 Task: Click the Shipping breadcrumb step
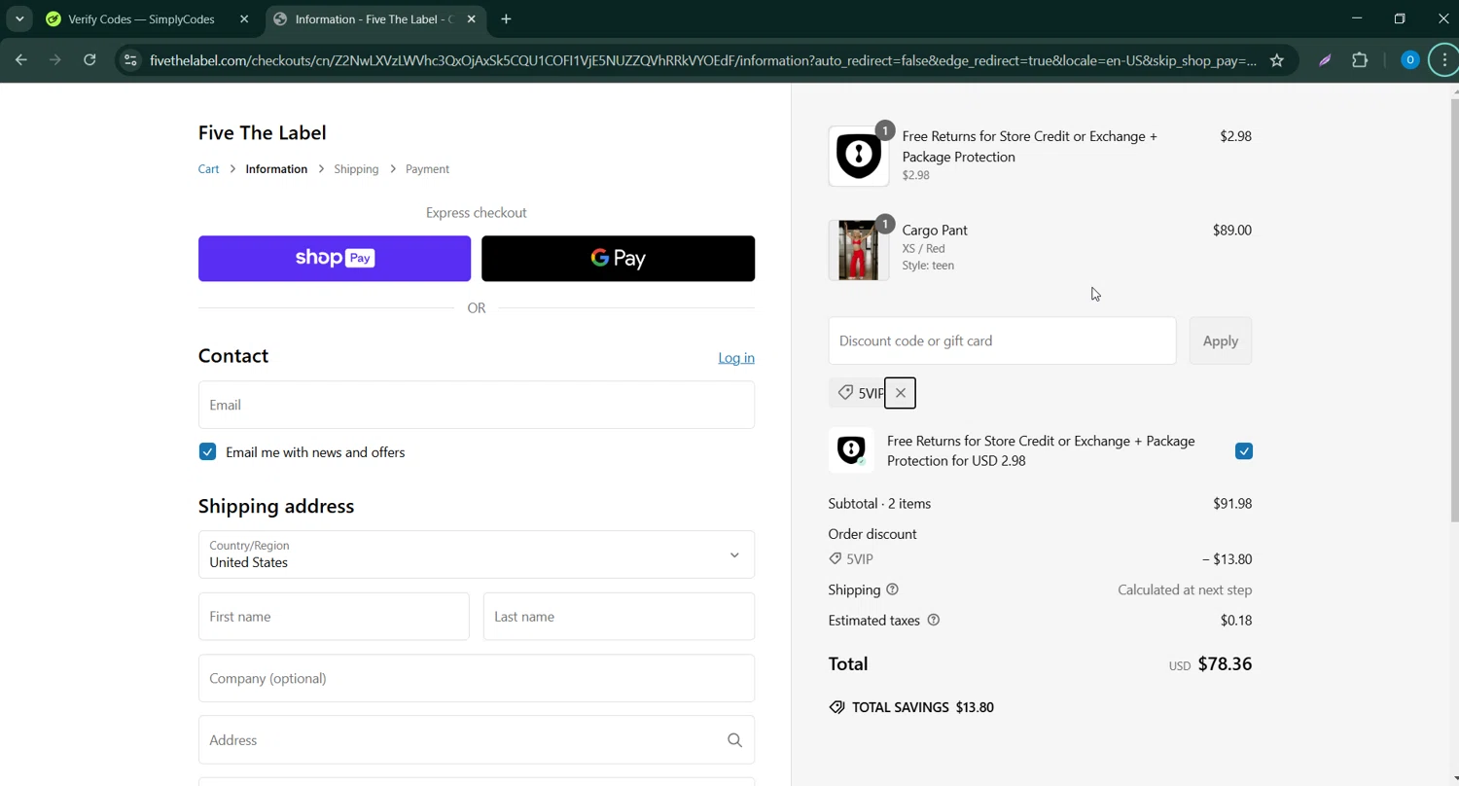click(356, 169)
